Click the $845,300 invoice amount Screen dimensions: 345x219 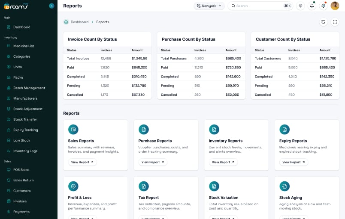pos(139,68)
